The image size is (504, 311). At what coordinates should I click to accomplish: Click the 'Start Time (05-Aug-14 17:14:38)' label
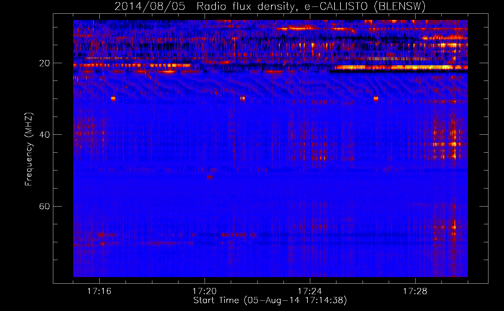click(270, 300)
